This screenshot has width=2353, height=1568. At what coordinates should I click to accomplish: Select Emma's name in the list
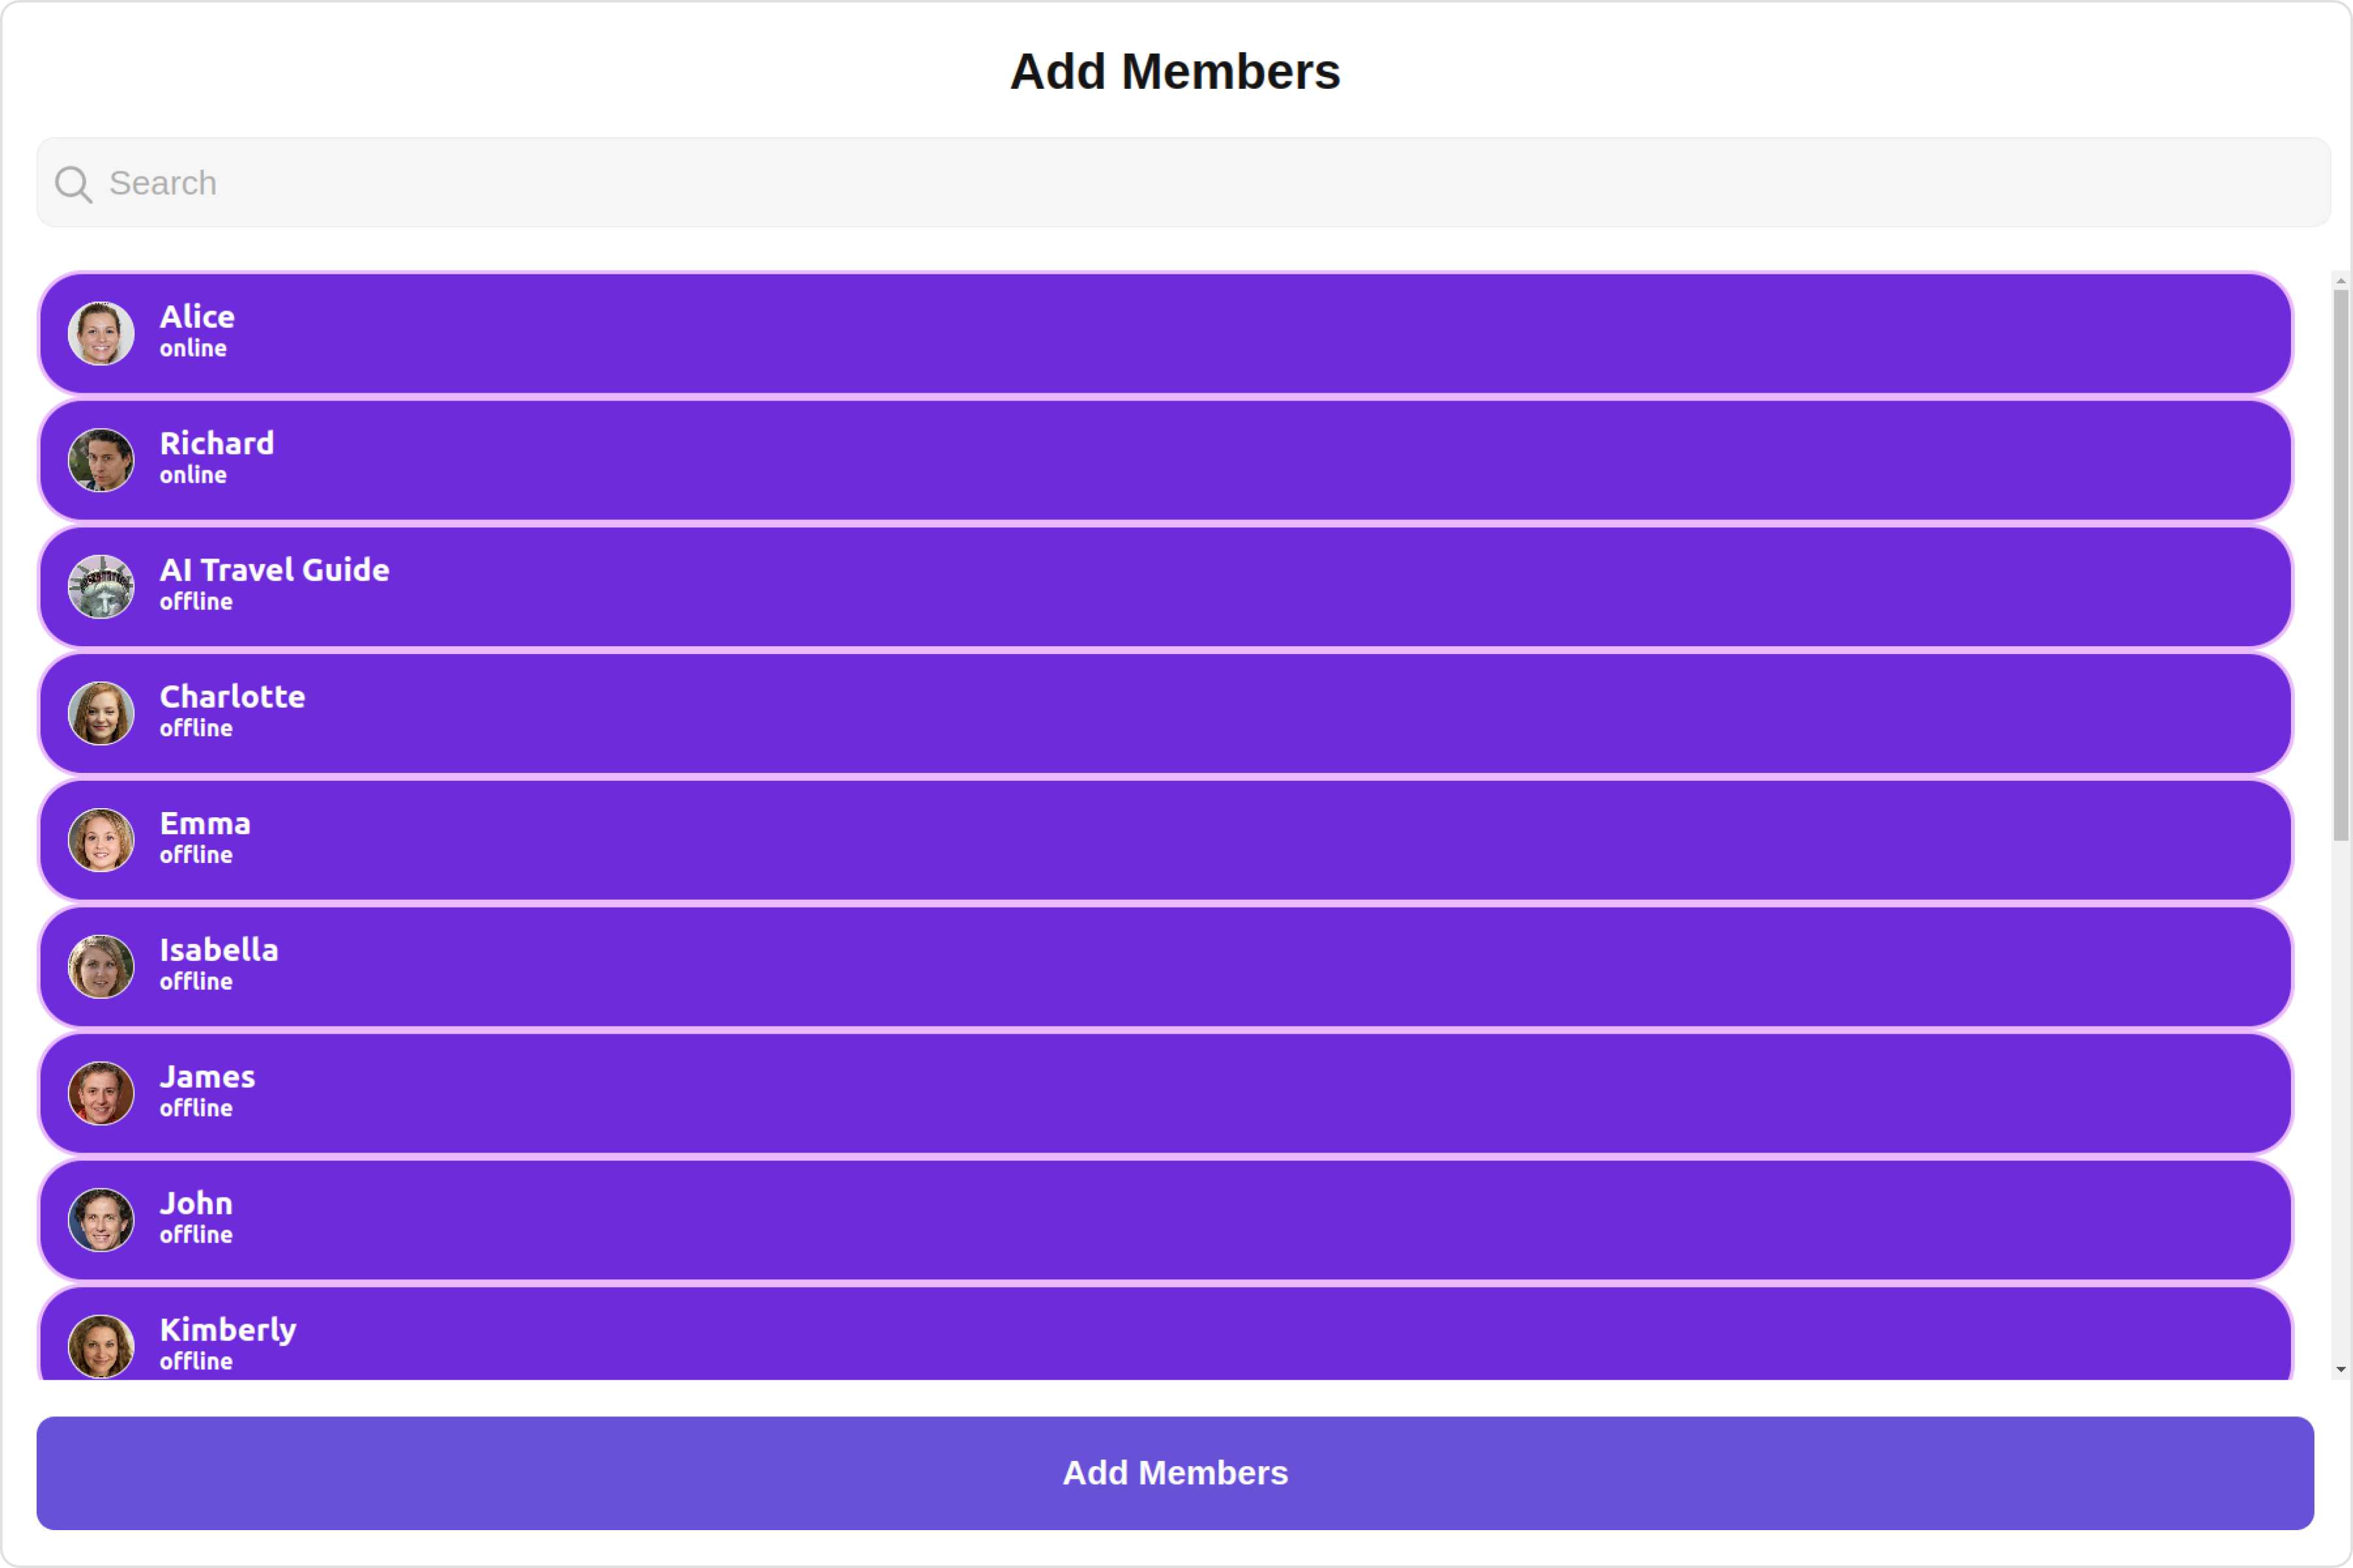click(205, 824)
